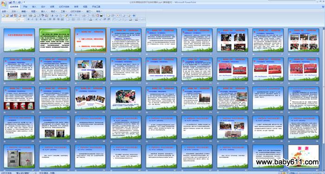Screen dimensions: 325x174
Task: Click the Save disk icon in classic toolbar
Action: pos(11,15)
